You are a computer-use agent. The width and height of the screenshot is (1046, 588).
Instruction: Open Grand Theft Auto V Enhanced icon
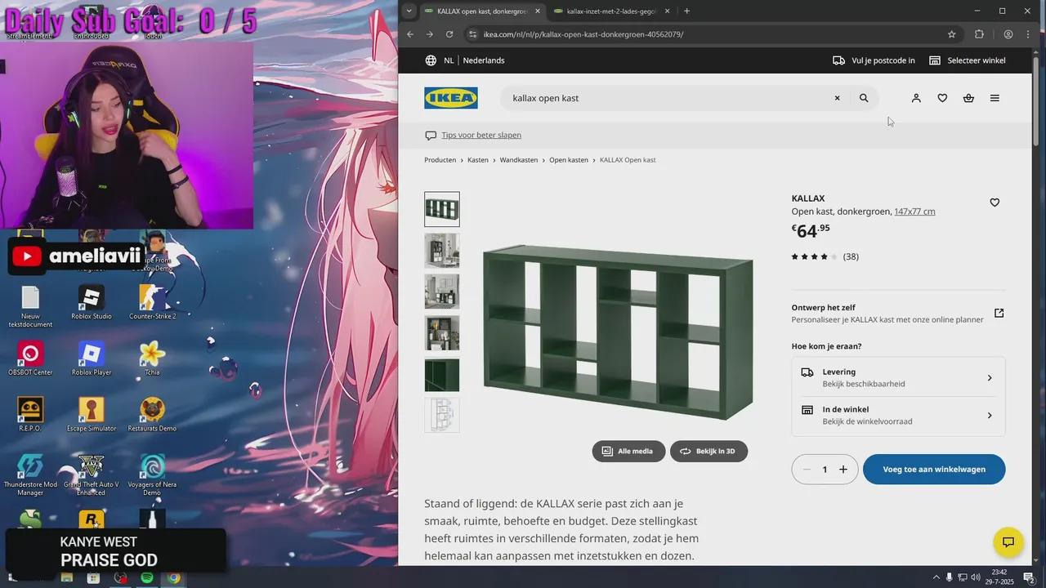(91, 475)
